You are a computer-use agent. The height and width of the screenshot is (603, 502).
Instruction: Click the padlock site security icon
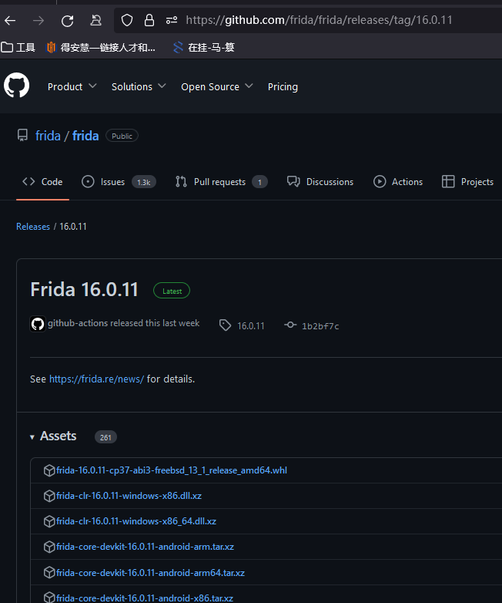point(149,20)
